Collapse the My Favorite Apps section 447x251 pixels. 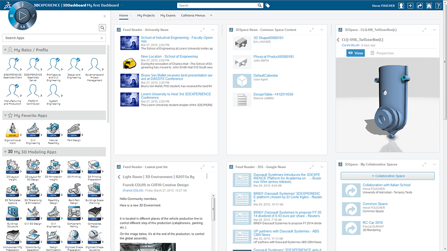[x=5, y=115]
